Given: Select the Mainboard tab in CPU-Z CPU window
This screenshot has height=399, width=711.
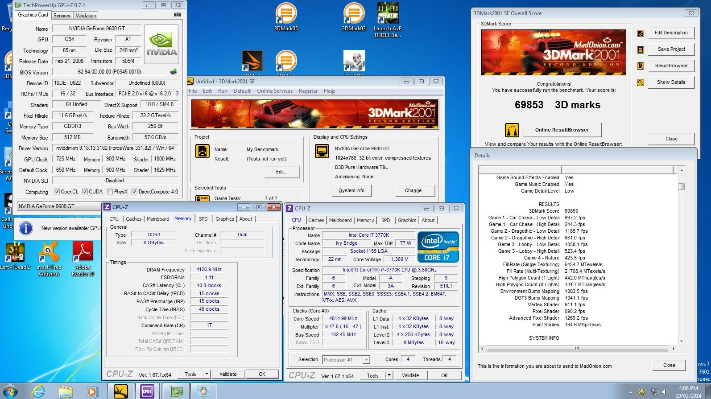Looking at the screenshot, I should tap(340, 220).
